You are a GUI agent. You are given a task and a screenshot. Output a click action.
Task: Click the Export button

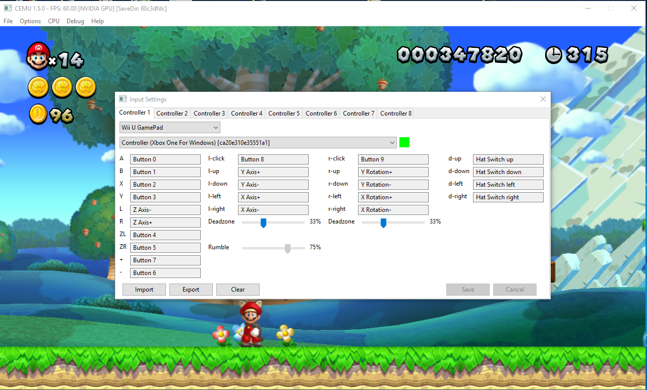click(191, 290)
